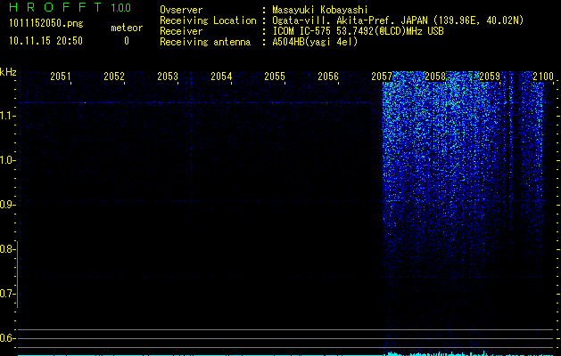Click the ICOM IC-575 53.7492 receiver text
561x356 pixels.
pyautogui.click(x=358, y=31)
